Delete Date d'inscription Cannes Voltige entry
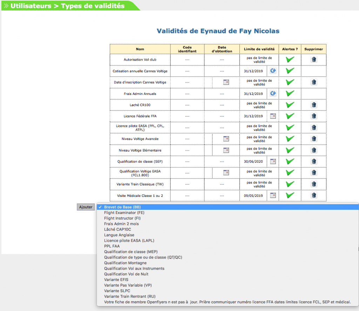Viewport: 359px width, 311px height. [314, 82]
